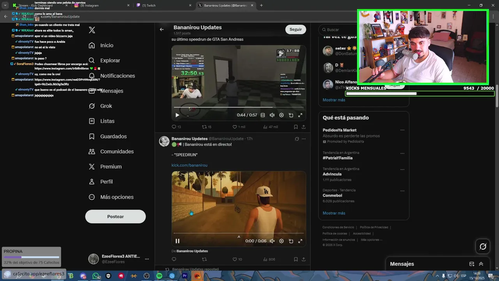Open Explorar in X sidebar
The image size is (499, 281).
pos(104,60)
